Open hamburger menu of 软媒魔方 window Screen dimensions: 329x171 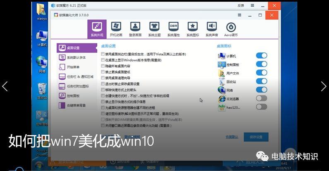pyautogui.click(x=252, y=6)
